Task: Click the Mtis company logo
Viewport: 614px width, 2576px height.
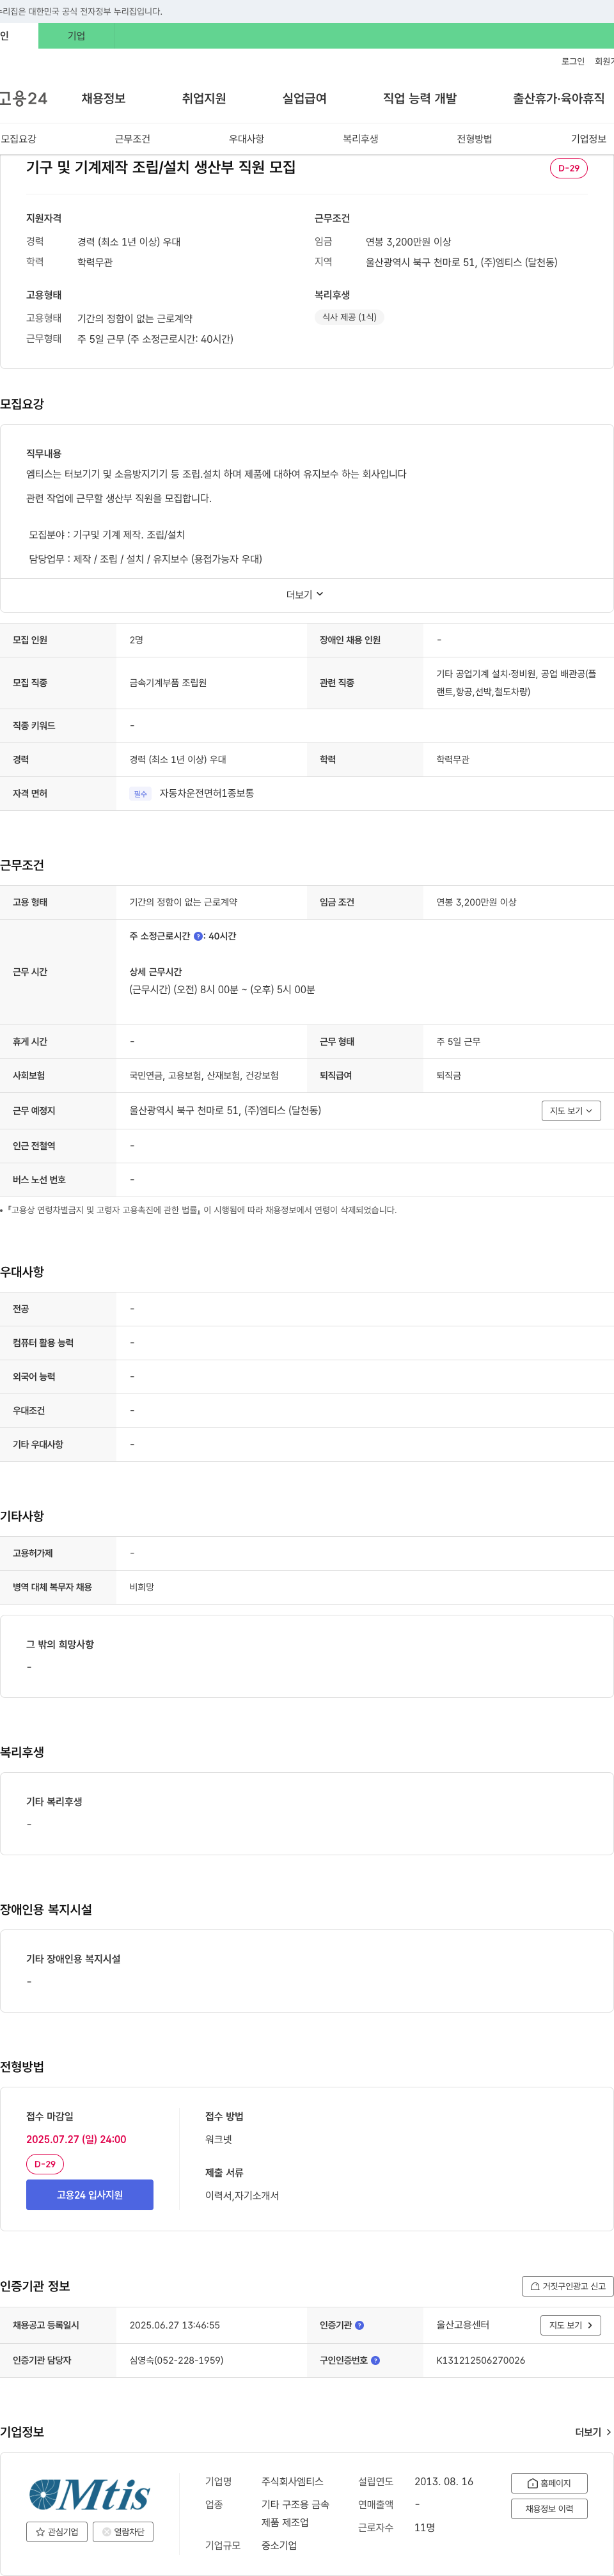Action: [x=89, y=2495]
